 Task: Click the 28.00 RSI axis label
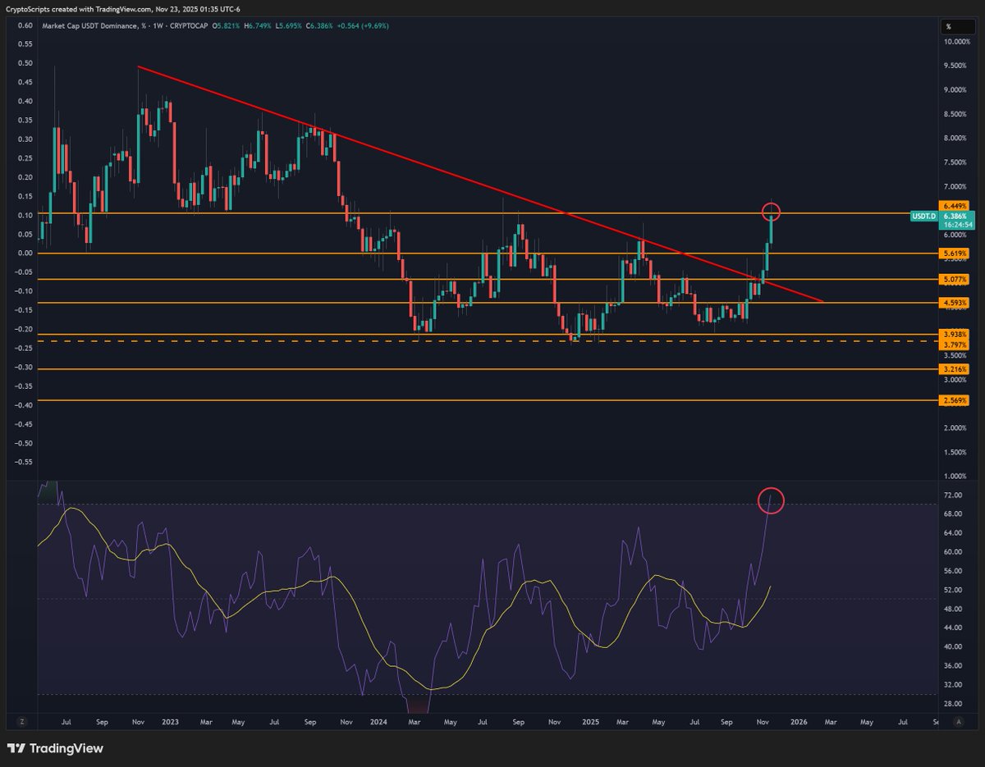(x=952, y=704)
